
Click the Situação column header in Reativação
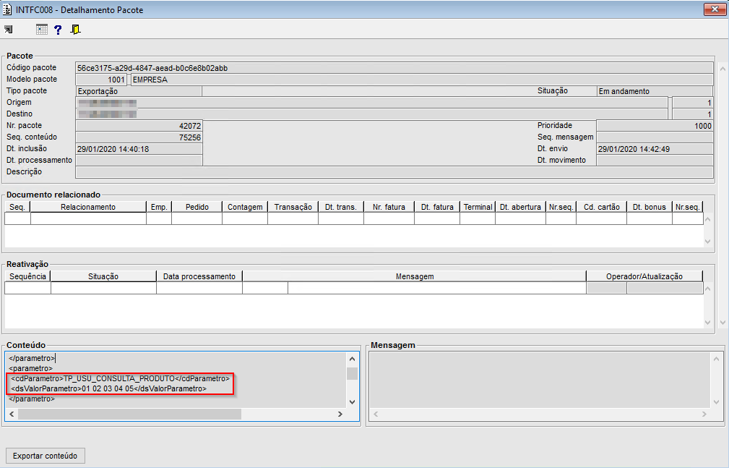pyautogui.click(x=103, y=276)
